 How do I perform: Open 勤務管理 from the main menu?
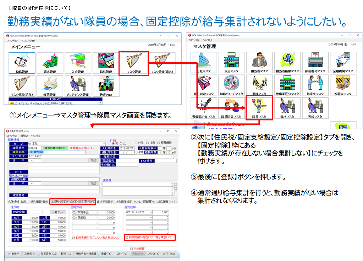(22, 63)
